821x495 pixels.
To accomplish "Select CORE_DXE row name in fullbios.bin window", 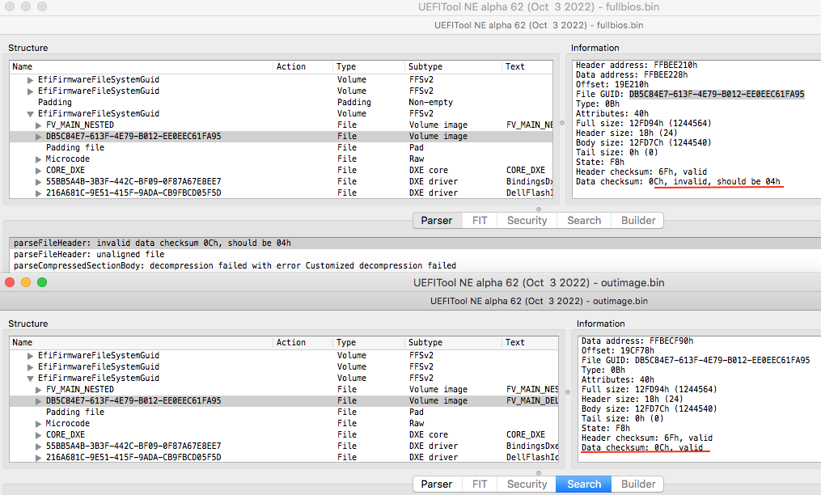I will pyautogui.click(x=66, y=170).
